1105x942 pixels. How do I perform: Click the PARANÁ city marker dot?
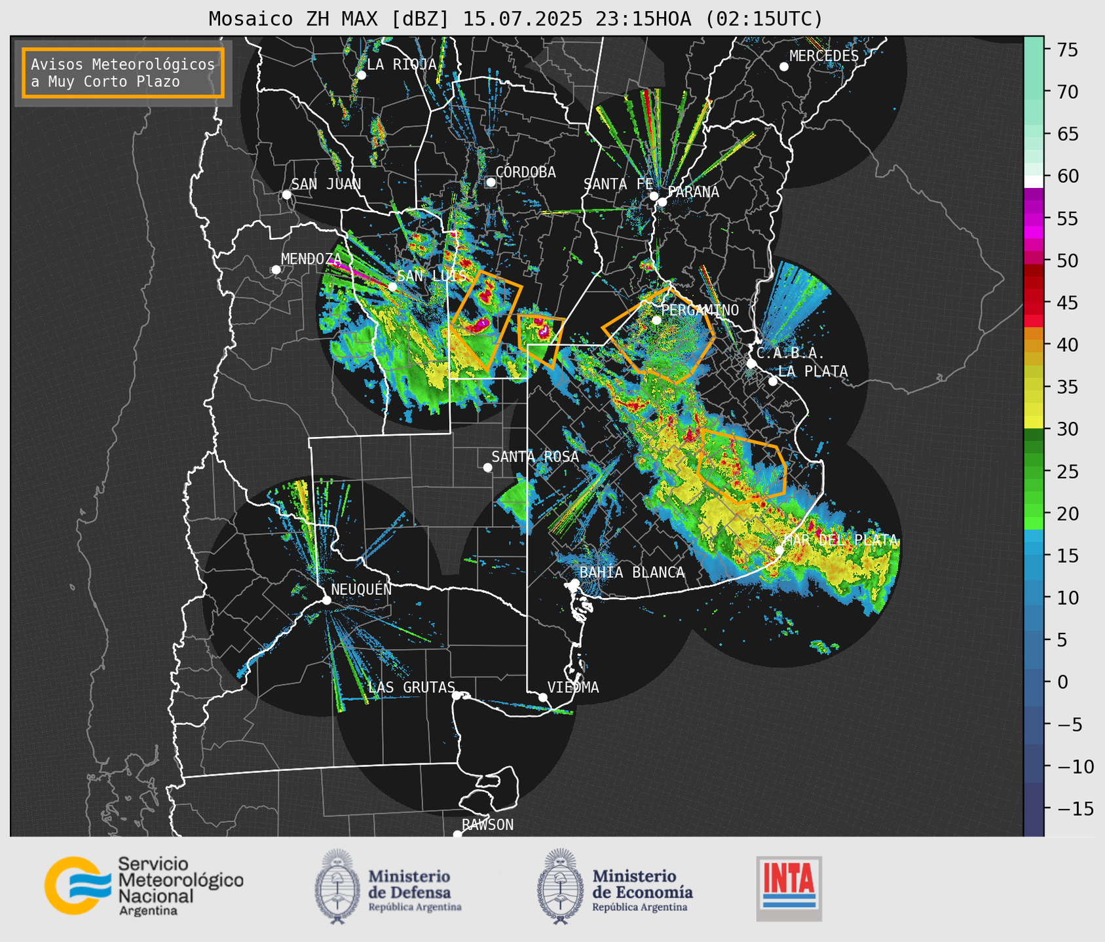tap(662, 202)
